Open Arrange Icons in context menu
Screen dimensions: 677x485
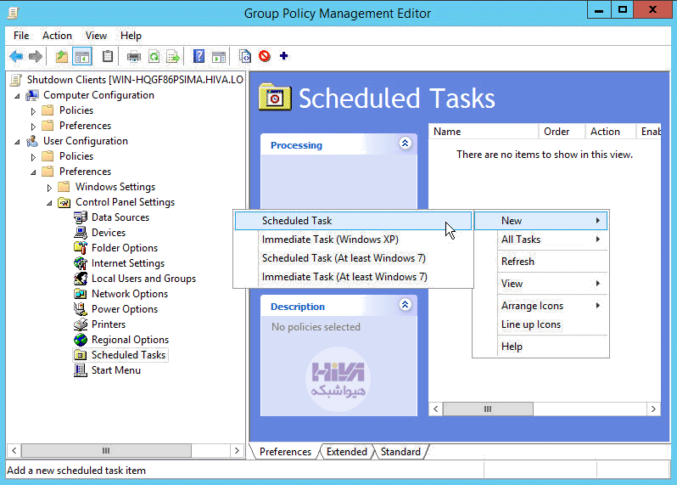coord(540,306)
